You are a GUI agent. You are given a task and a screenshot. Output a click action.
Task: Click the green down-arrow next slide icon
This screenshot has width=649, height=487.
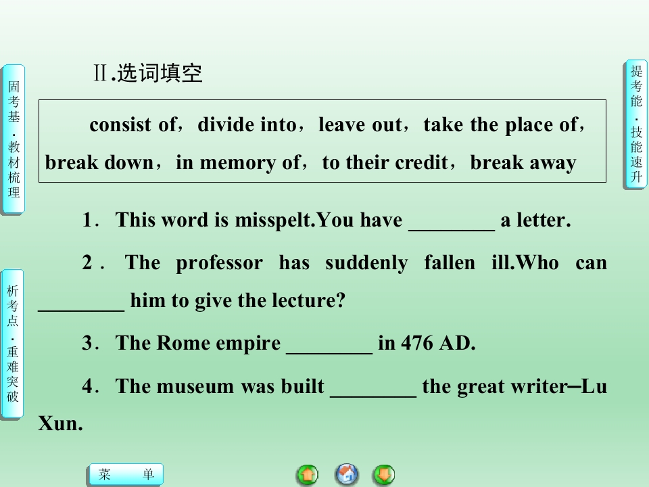[x=384, y=475]
